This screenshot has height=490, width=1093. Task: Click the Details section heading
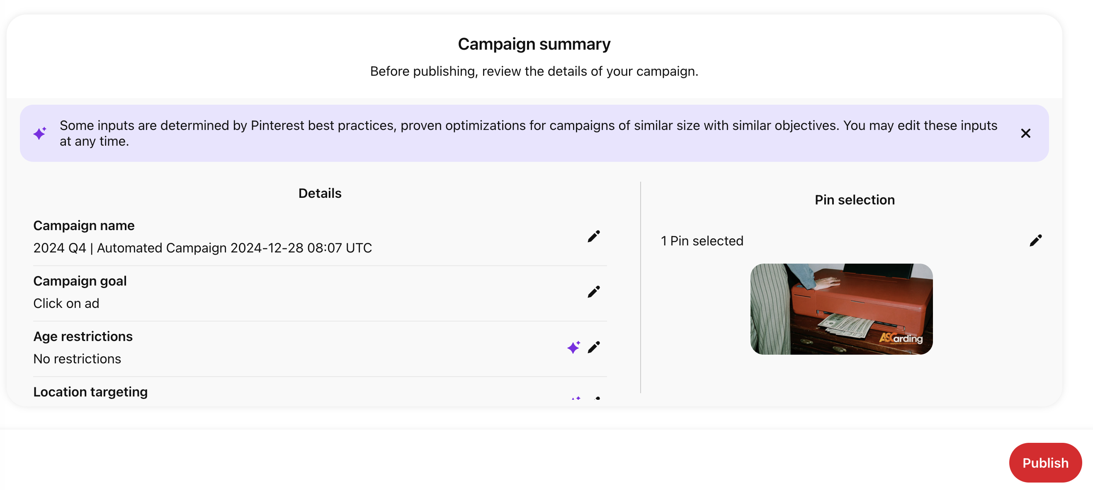click(320, 193)
